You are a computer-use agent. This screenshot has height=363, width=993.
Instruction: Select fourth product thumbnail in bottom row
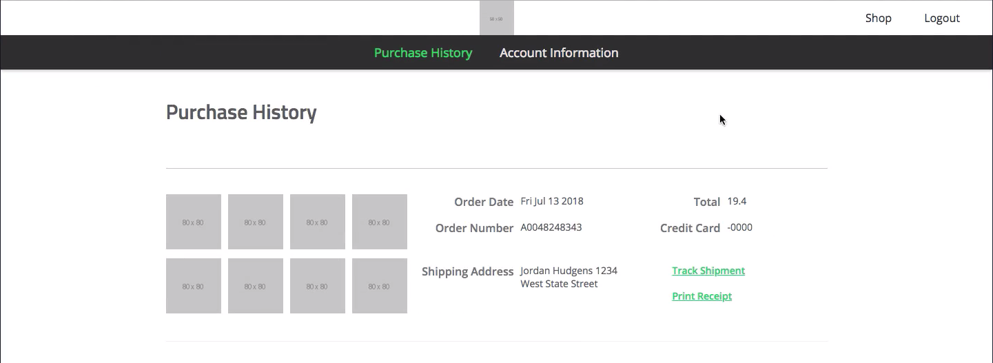pos(379,286)
